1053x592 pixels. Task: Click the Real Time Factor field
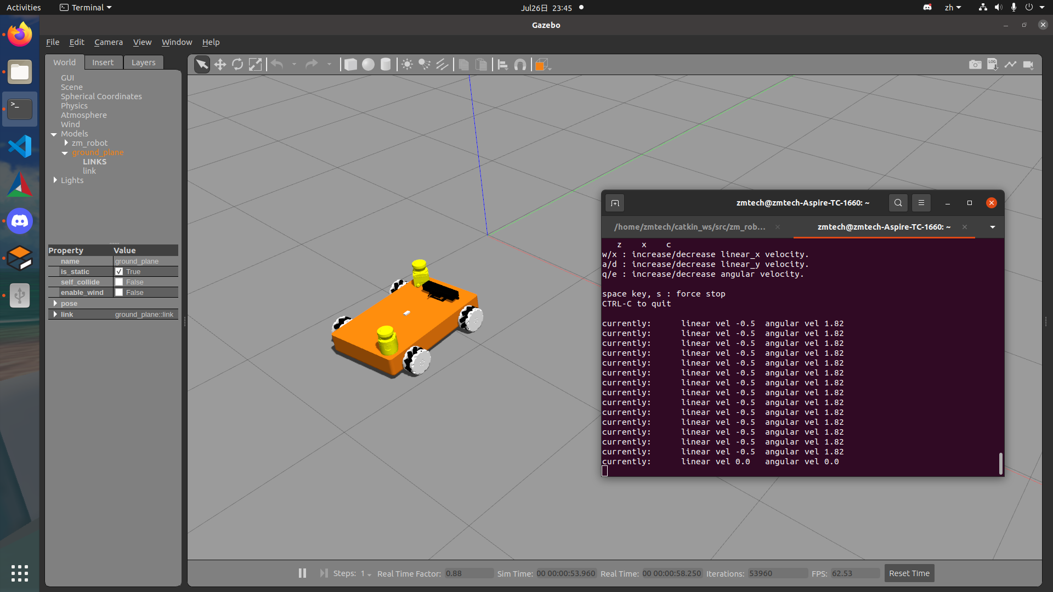[468, 573]
